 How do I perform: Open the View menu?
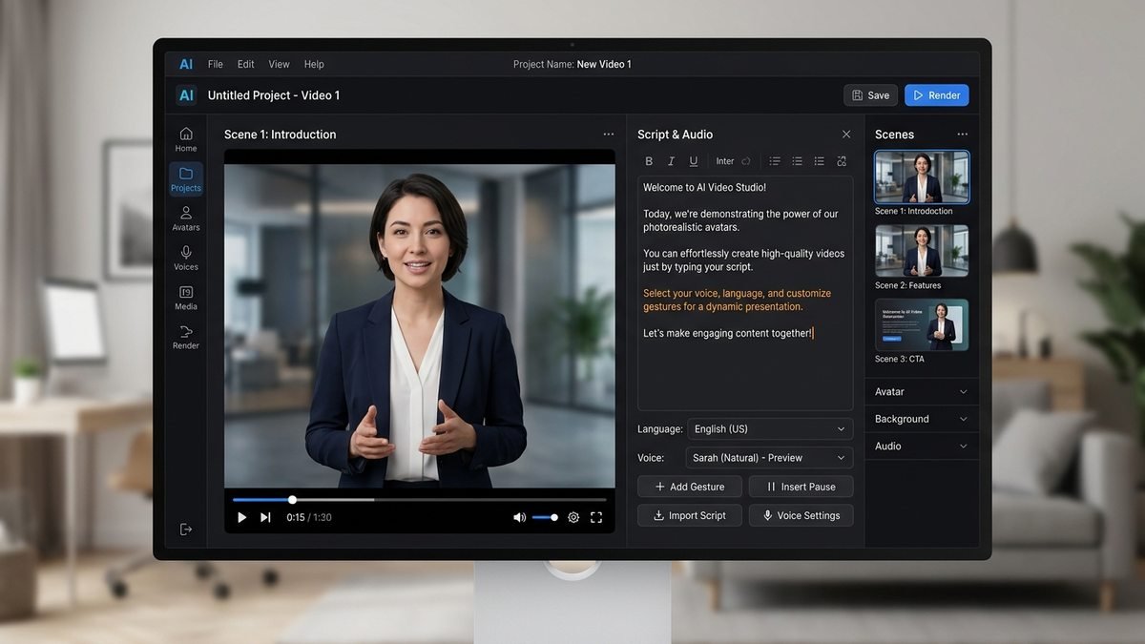coord(279,64)
